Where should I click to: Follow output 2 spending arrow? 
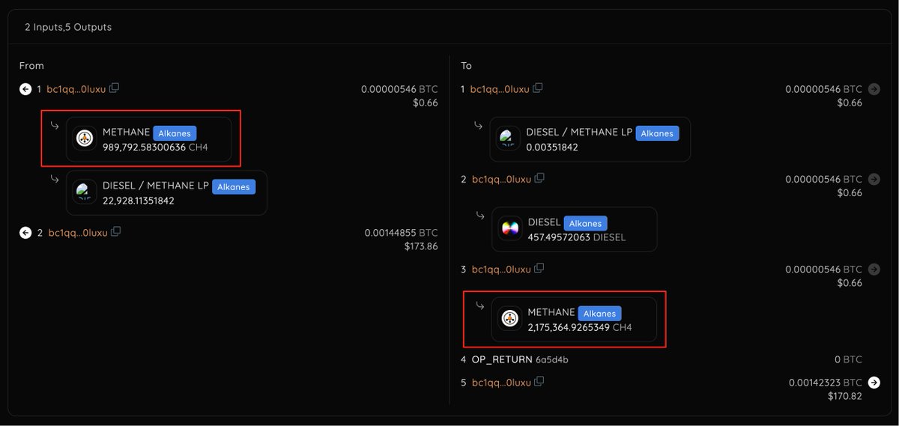pos(874,179)
